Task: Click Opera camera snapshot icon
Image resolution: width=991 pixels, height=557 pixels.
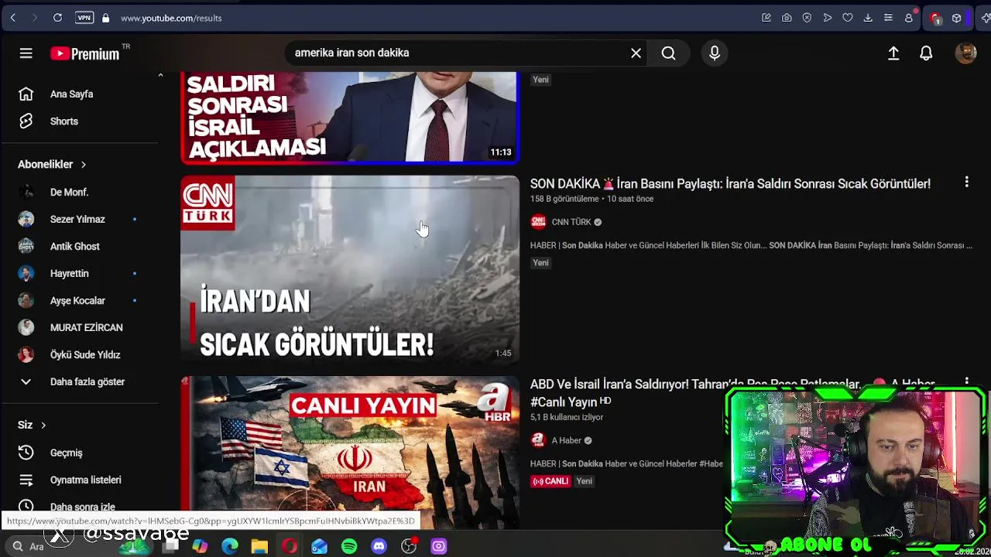Action: tap(787, 18)
